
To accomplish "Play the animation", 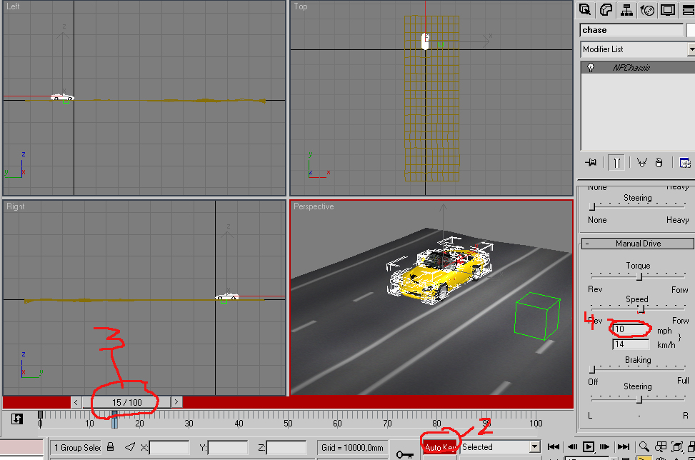I will 589,446.
